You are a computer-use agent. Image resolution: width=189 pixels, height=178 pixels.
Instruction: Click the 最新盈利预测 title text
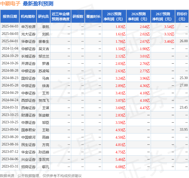(38, 4)
